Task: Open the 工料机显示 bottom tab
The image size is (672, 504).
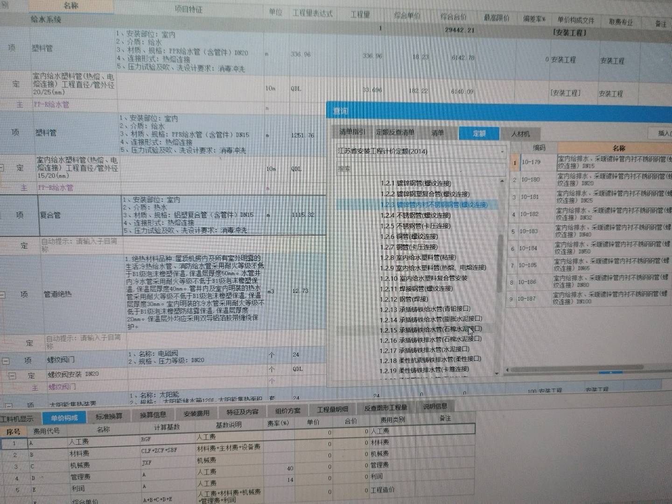Action: point(18,419)
